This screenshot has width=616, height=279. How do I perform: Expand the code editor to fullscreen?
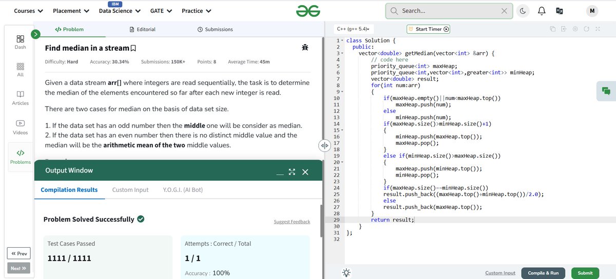(598, 29)
